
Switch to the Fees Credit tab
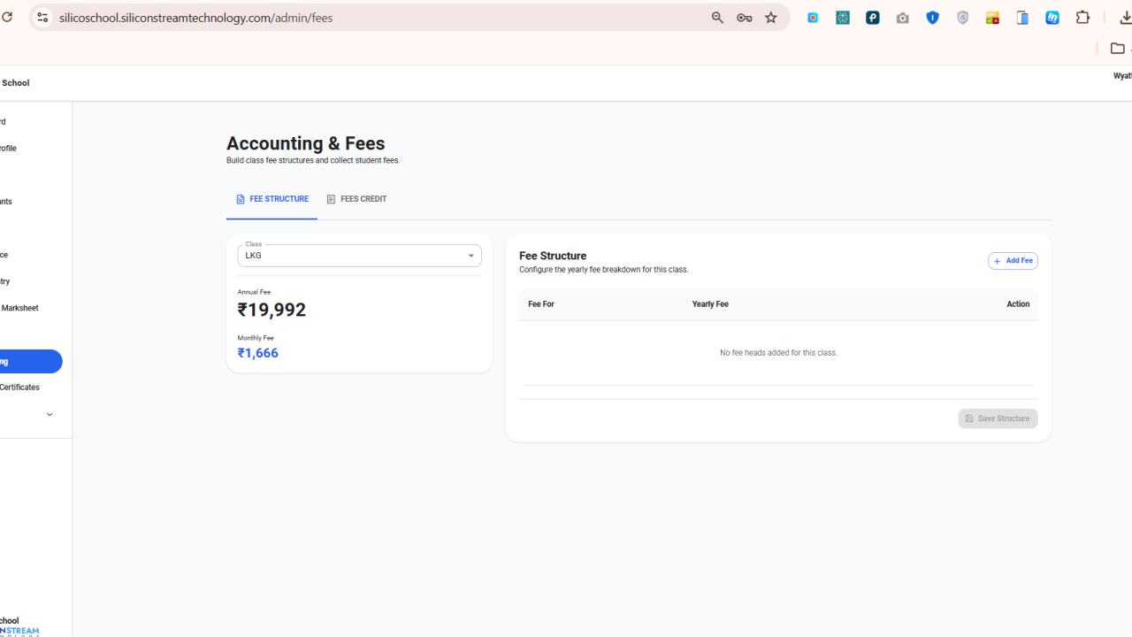click(356, 200)
